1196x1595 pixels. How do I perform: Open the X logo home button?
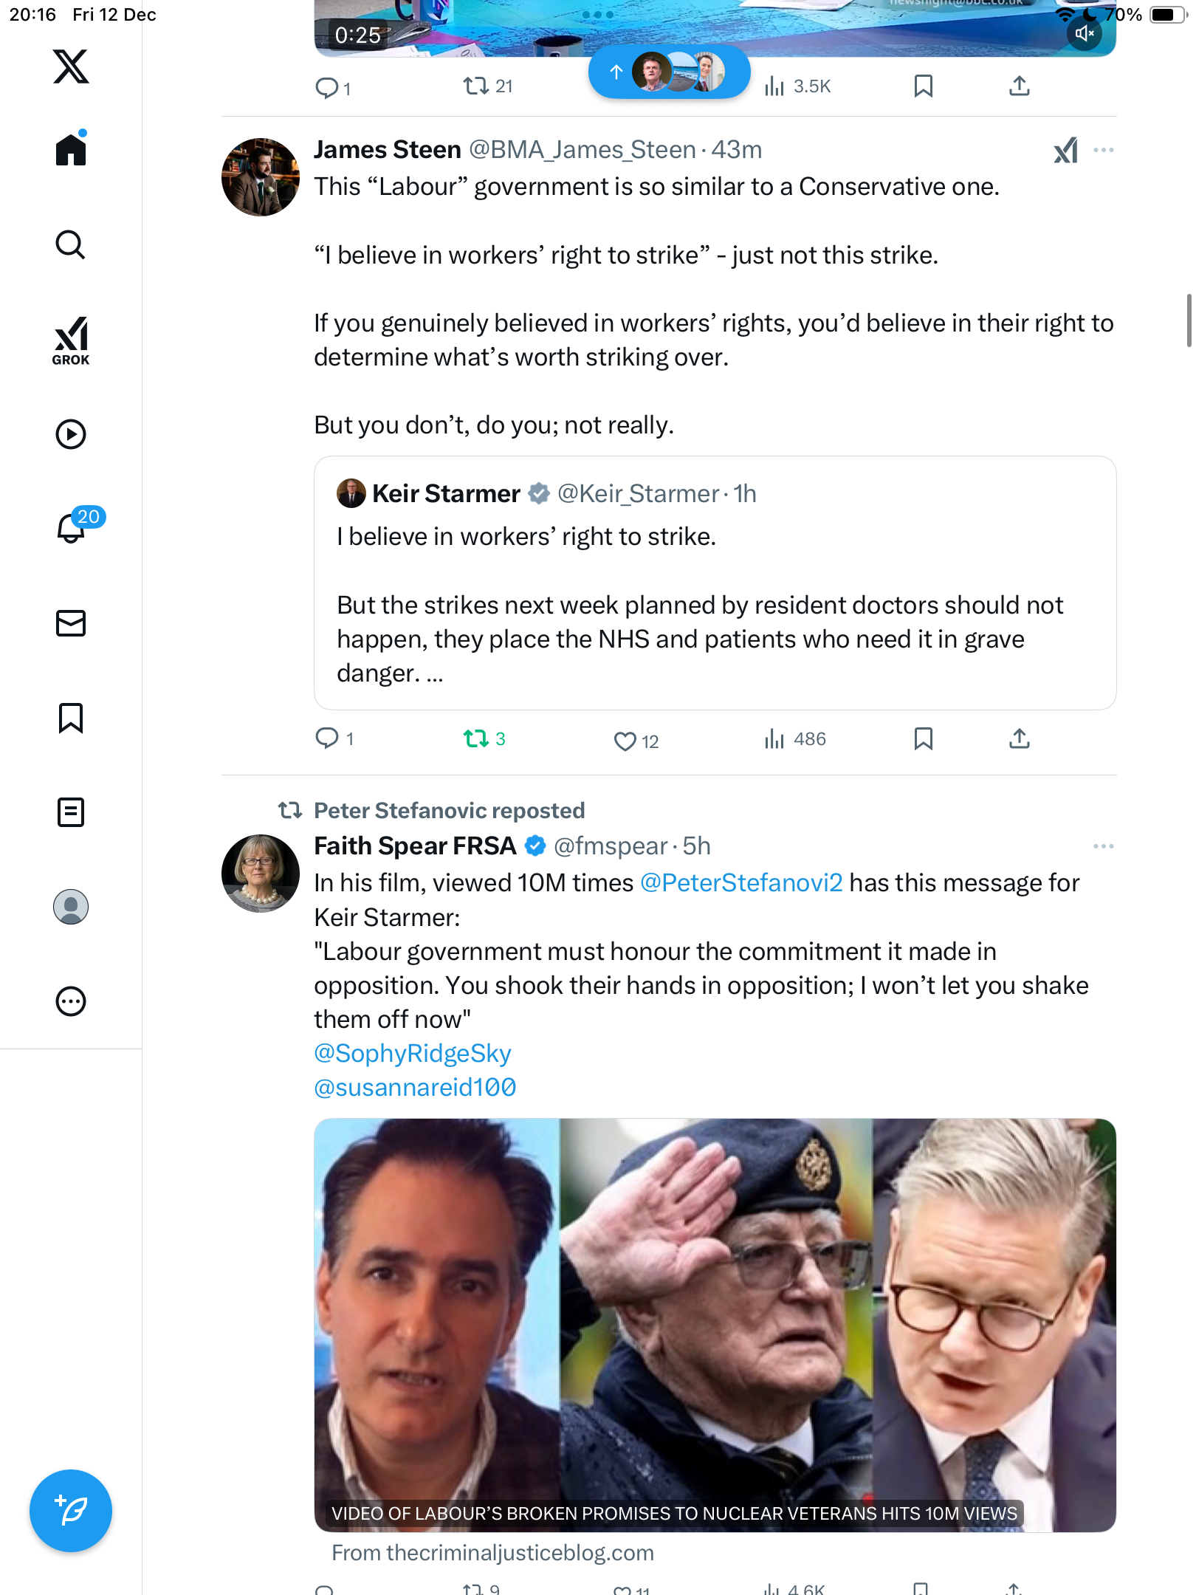[71, 66]
